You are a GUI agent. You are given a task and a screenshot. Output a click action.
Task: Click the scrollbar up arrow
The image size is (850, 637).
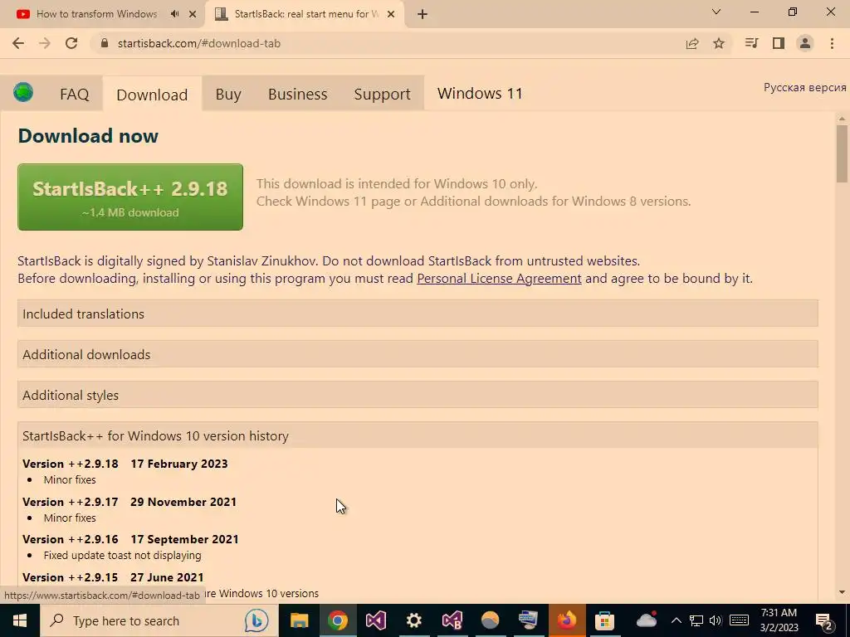(842, 118)
